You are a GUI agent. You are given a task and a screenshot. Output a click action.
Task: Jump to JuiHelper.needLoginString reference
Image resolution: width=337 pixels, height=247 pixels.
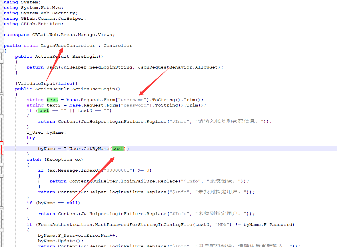[x=105, y=67]
